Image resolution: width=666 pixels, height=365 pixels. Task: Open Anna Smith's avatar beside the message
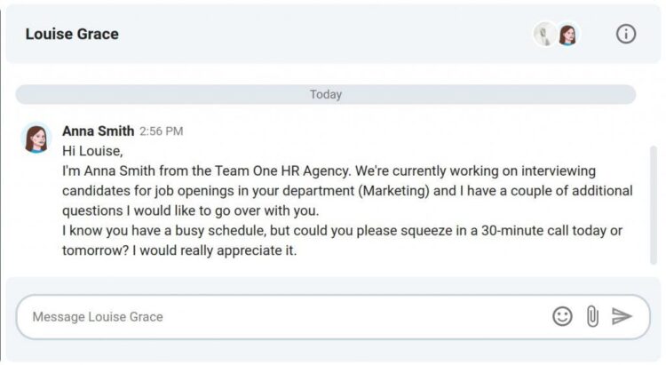pos(36,139)
